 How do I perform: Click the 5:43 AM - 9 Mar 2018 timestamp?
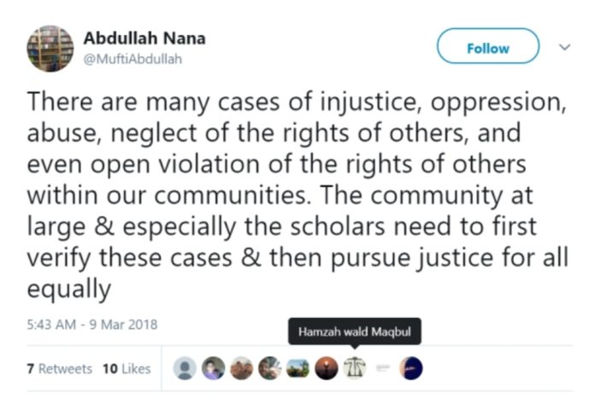coord(91,325)
